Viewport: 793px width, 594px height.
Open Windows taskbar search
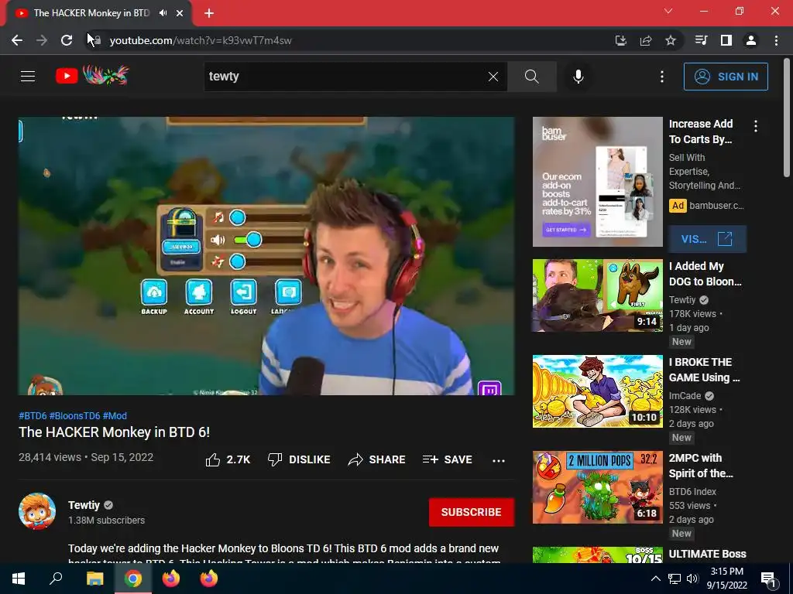56,579
